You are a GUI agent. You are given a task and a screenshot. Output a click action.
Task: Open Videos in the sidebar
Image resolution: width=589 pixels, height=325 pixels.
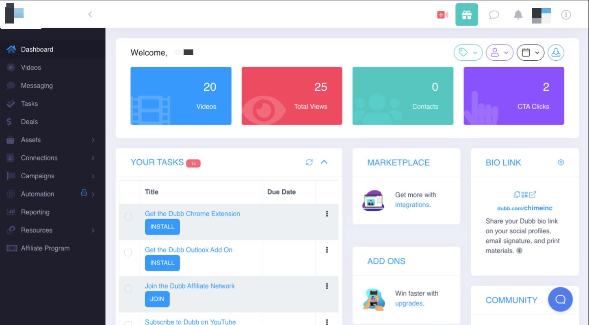point(31,68)
